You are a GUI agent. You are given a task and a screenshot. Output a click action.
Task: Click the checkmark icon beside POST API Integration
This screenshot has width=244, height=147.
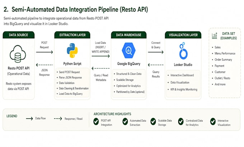(x=96, y=122)
